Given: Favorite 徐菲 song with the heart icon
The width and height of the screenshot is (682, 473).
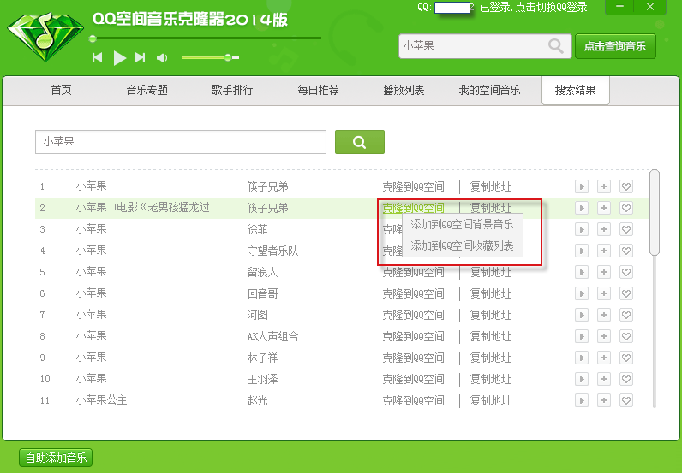Looking at the screenshot, I should click(x=626, y=229).
